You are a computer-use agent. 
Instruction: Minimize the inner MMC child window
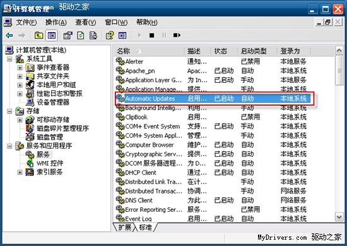(319, 22)
